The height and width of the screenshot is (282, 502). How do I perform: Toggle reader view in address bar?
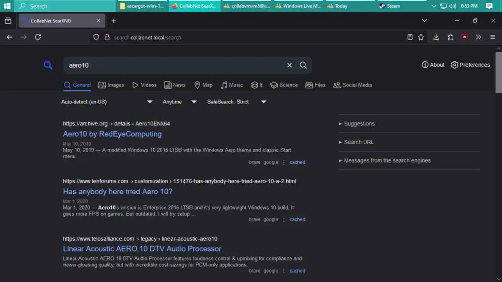click(x=410, y=37)
